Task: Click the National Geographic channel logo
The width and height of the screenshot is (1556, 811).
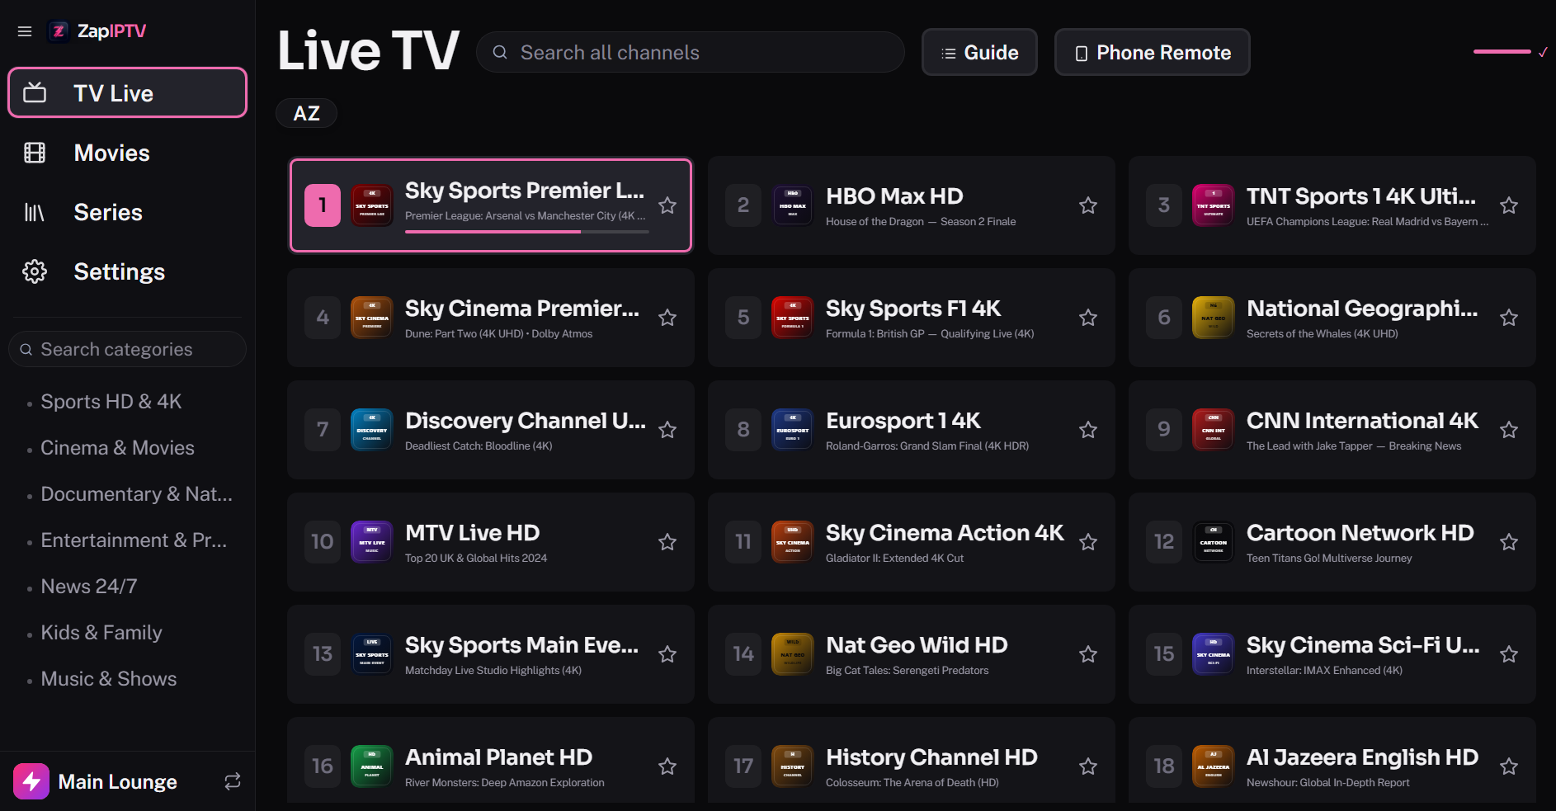Action: pyautogui.click(x=1214, y=318)
